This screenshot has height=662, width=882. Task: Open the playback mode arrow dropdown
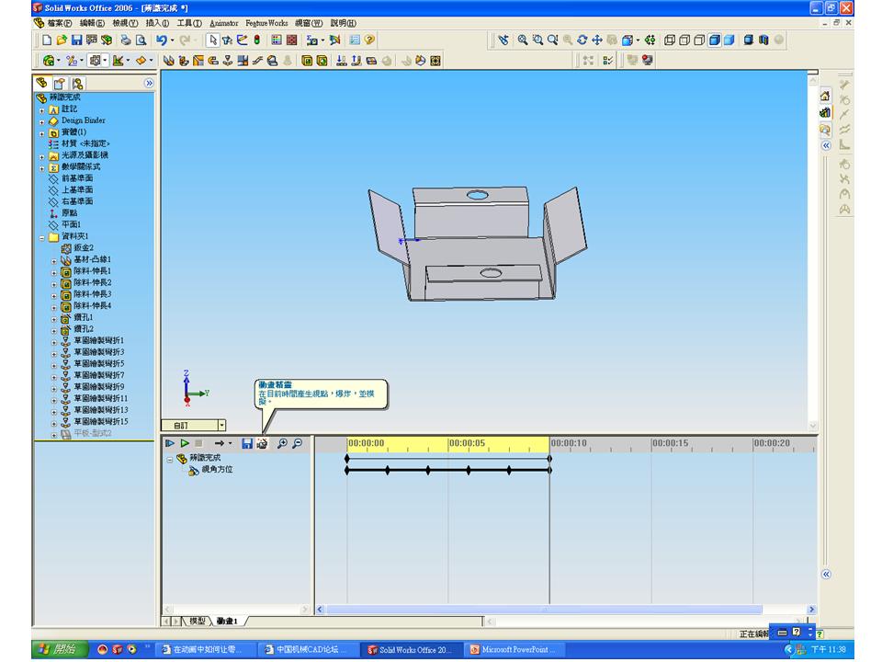point(230,443)
